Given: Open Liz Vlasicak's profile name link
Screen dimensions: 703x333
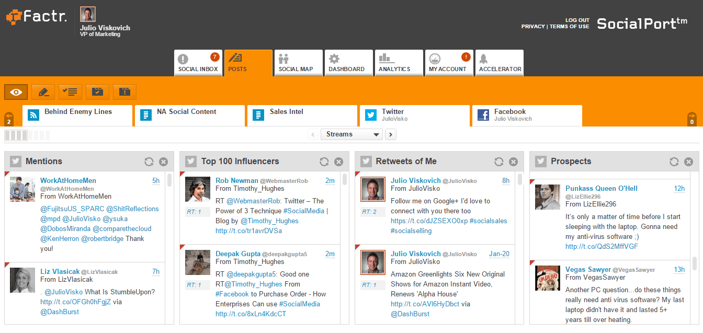Looking at the screenshot, I should [60, 272].
